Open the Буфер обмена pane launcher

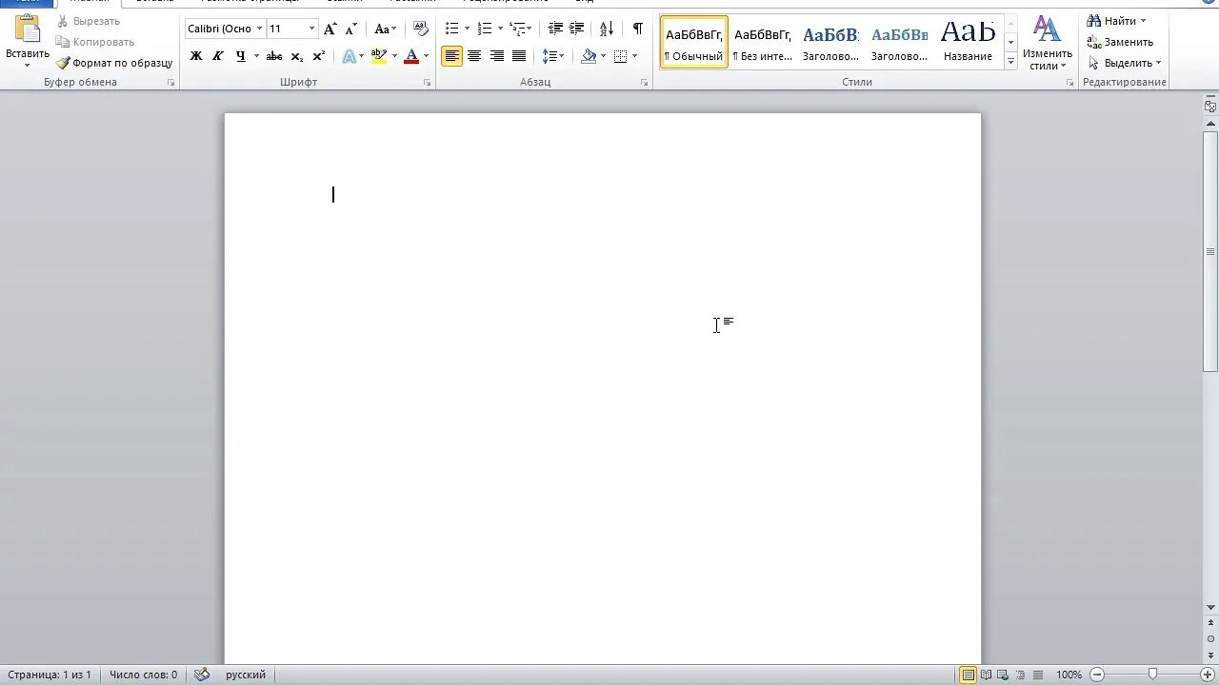[x=171, y=84]
